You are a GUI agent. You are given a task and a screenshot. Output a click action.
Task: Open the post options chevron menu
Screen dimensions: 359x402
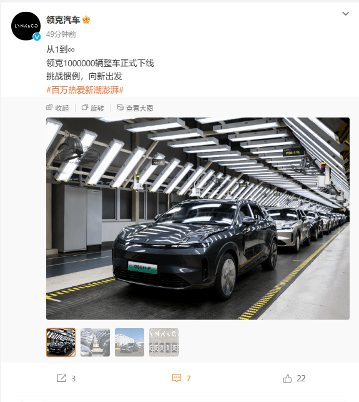[345, 14]
